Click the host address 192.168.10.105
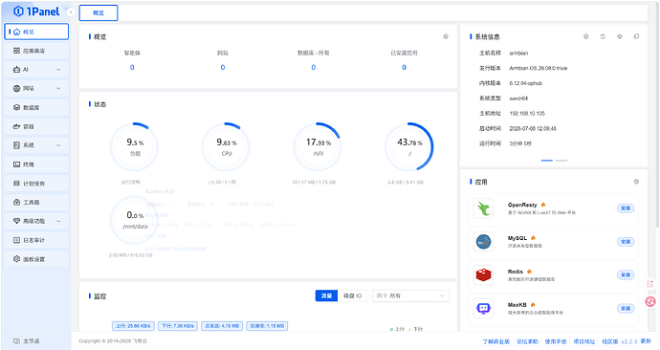The width and height of the screenshot is (660, 350). pos(527,114)
